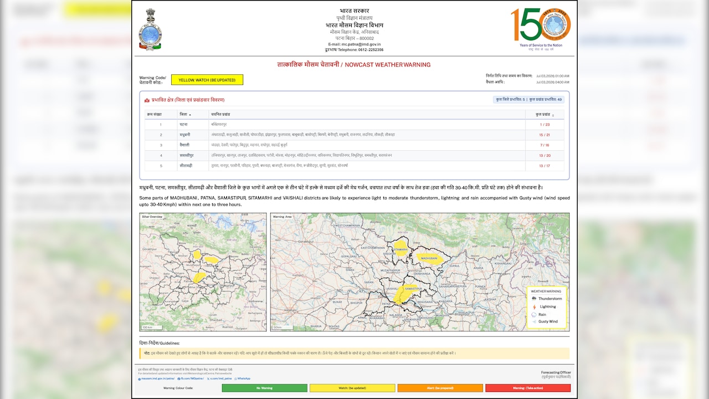The width and height of the screenshot is (709, 399).
Task: Click the Lightning icon in map legend
Action: point(534,306)
